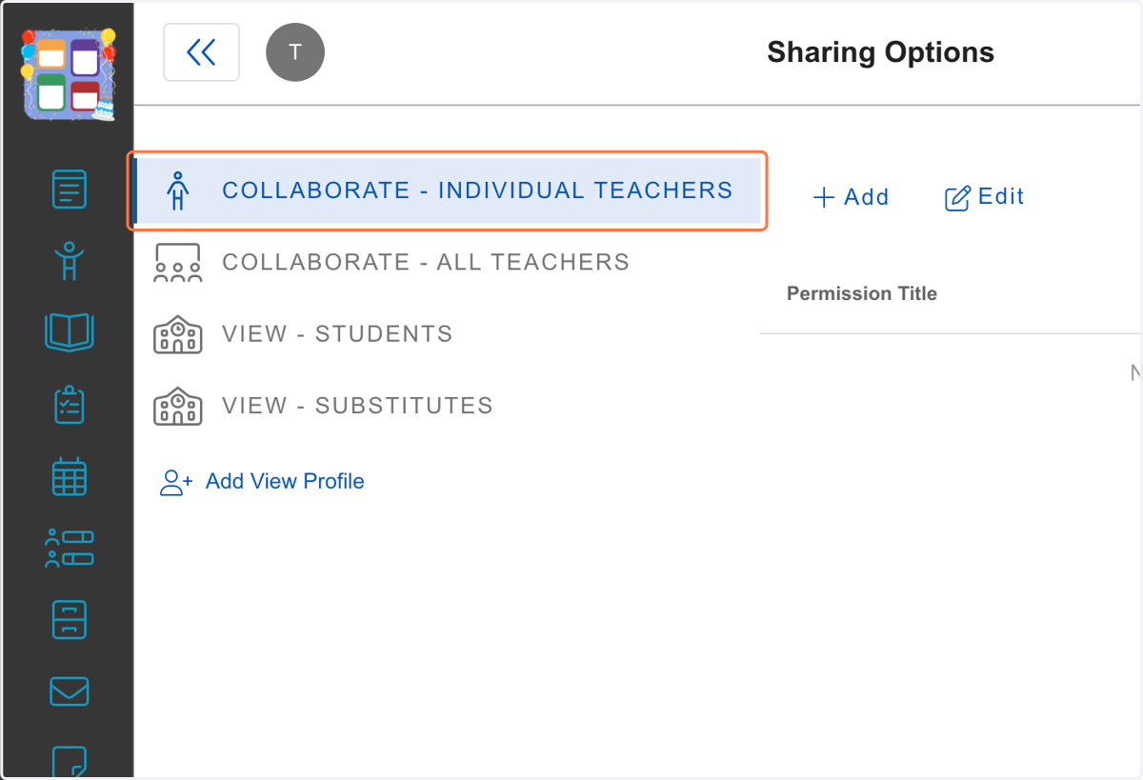The image size is (1143, 780).
Task: Open the lesson plans document sidebar icon
Action: (x=69, y=189)
